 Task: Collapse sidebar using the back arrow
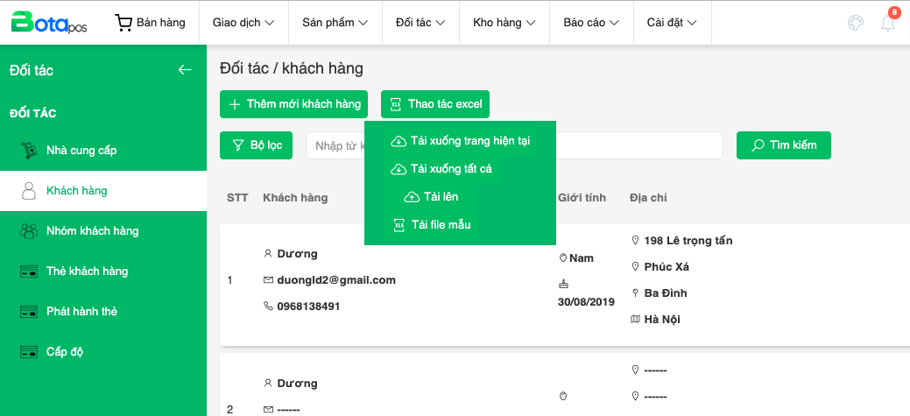click(x=185, y=70)
